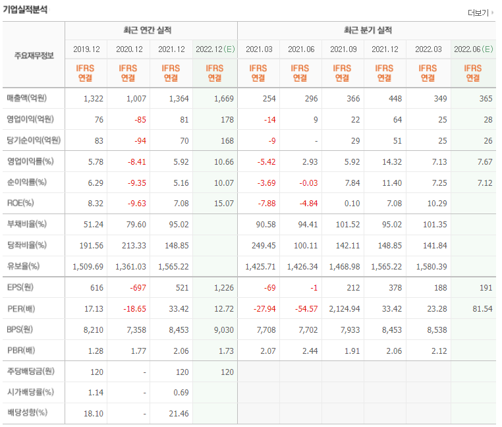Click the 2019.12 column header
The width and height of the screenshot is (502, 427).
tap(86, 49)
